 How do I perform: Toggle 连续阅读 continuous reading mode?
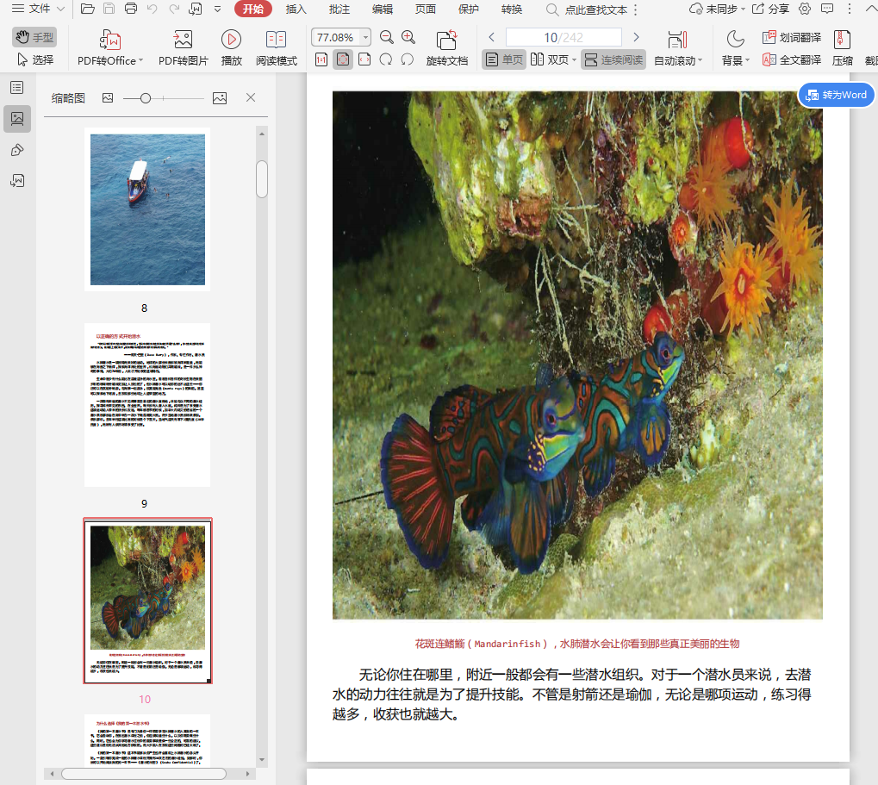pyautogui.click(x=613, y=60)
